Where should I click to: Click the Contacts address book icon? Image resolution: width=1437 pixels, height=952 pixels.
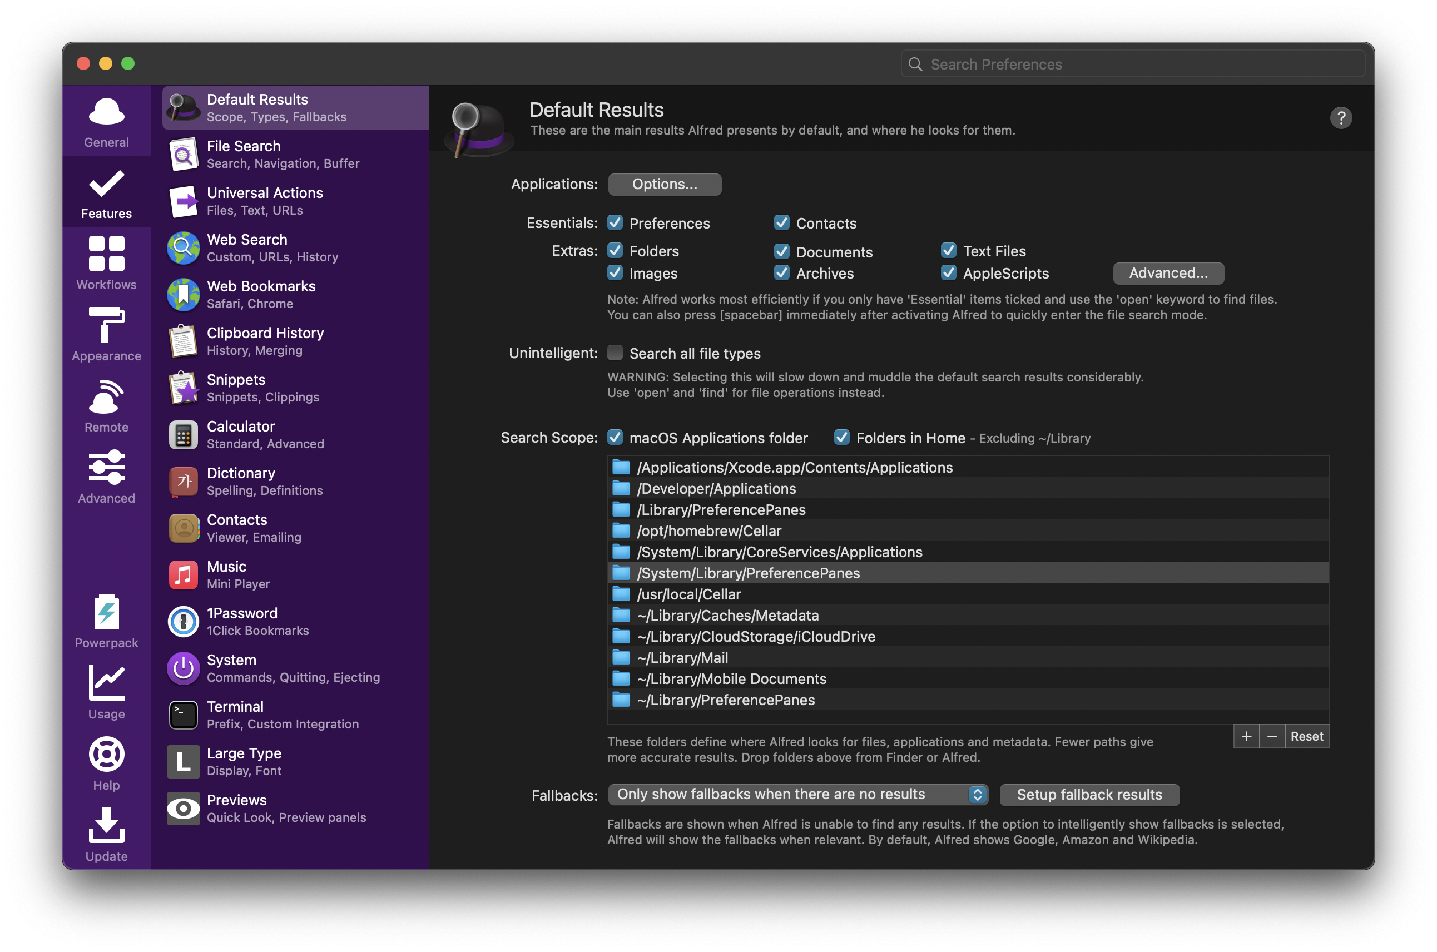point(184,529)
